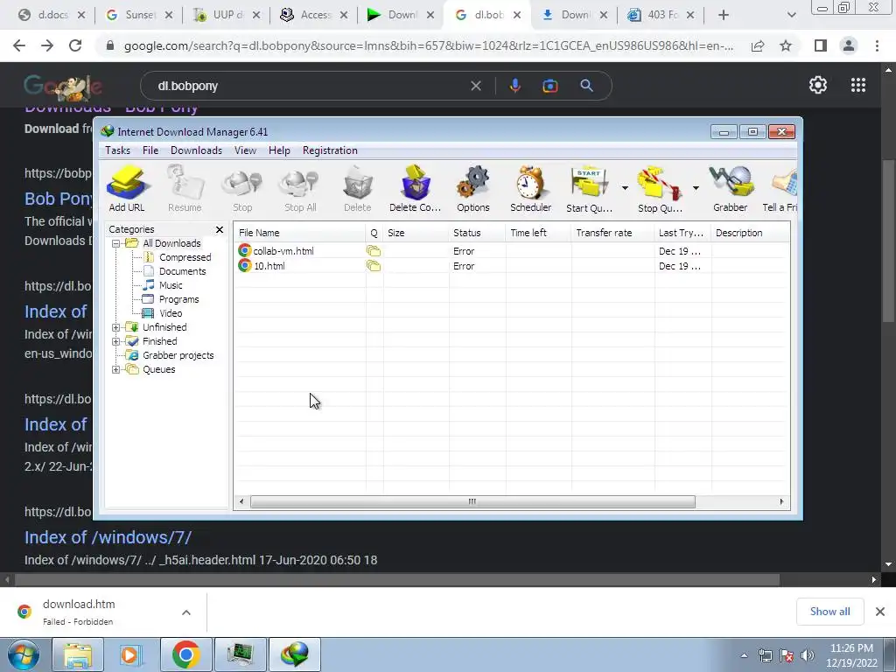
Task: Click the Start Queue icon
Action: point(589,189)
